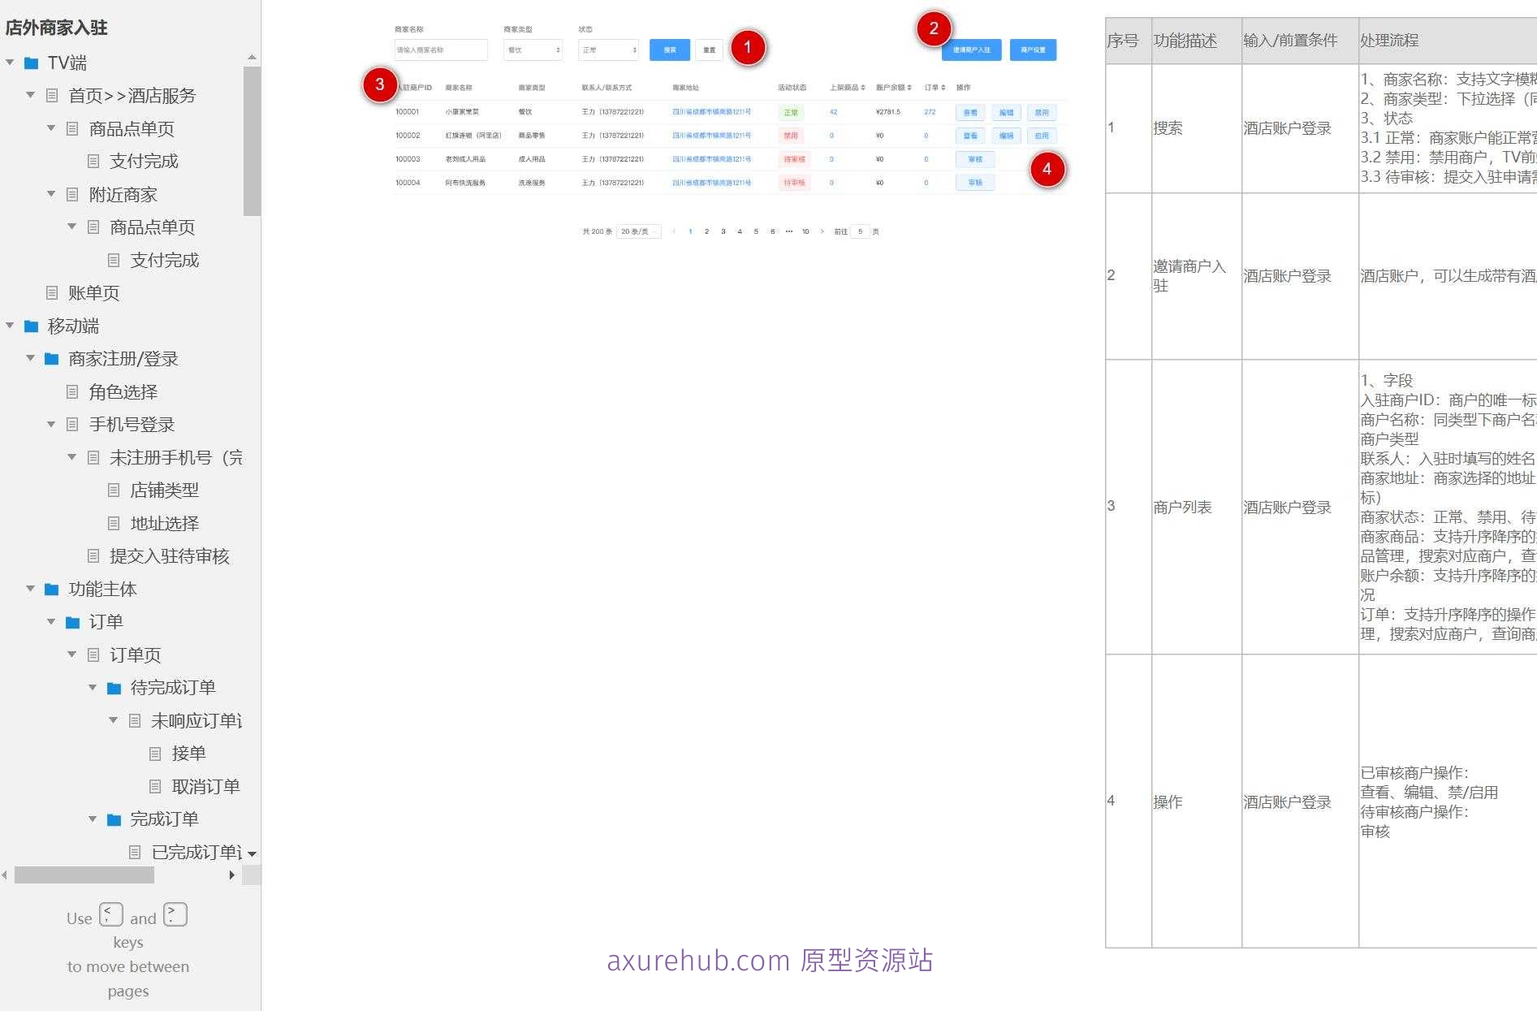The height and width of the screenshot is (1011, 1537).
Task: Click the 审核 button for merchant 100003
Action: tap(975, 159)
